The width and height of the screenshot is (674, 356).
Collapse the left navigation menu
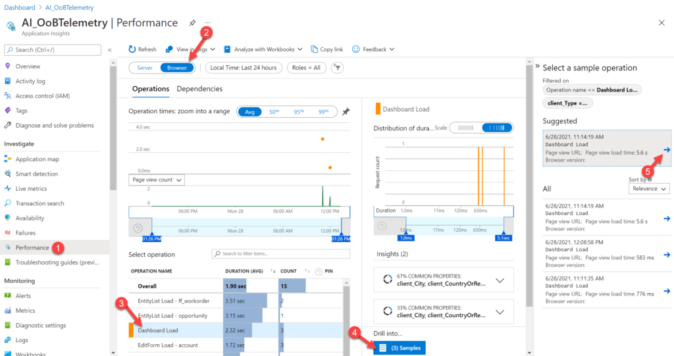(110, 50)
